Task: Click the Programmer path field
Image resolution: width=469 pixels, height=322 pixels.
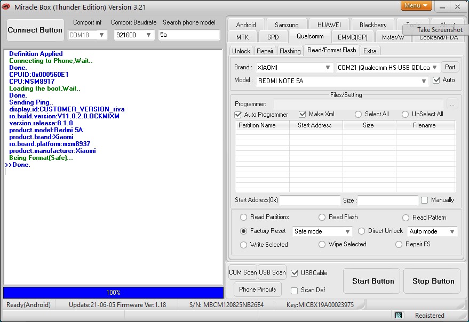Action: 358,104
